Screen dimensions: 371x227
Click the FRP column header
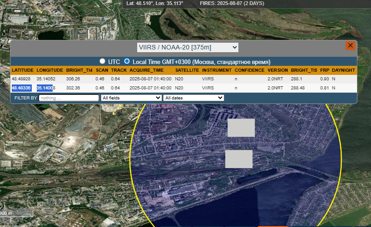click(x=325, y=71)
